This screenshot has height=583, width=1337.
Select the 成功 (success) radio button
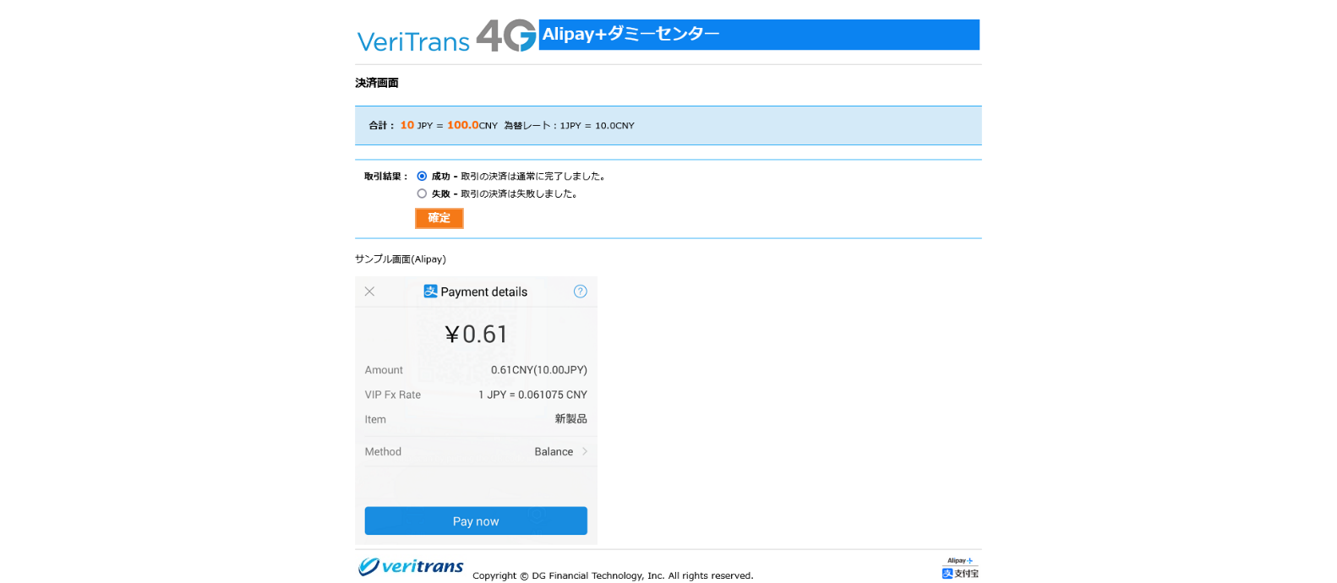click(x=422, y=177)
